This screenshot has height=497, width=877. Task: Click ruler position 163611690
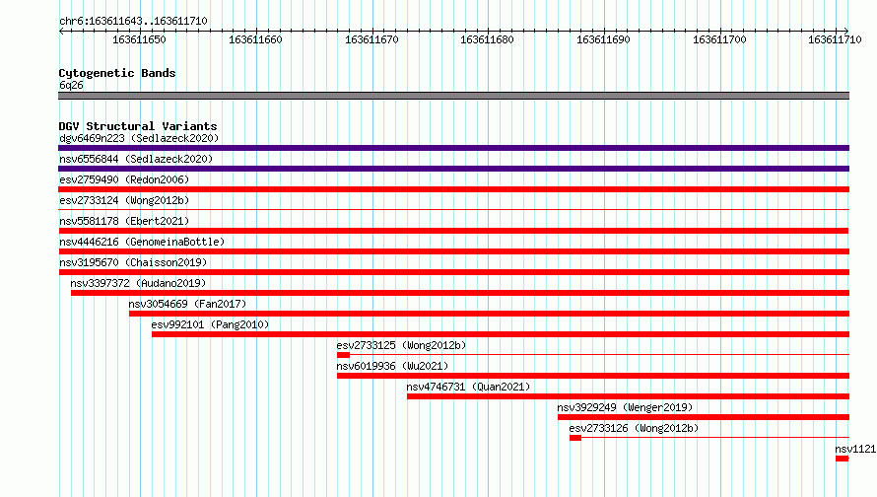point(603,39)
